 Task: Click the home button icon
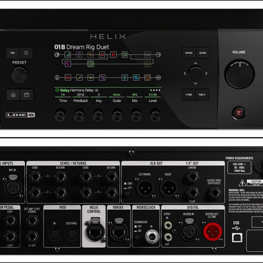[13, 95]
